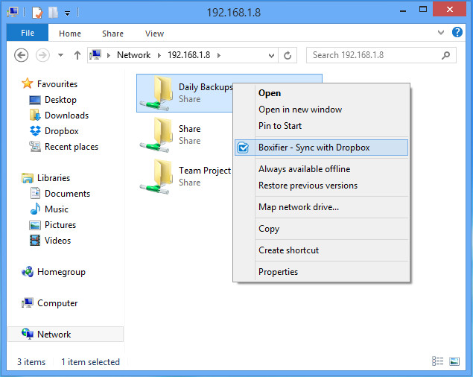Click the Downloads label in Favourites
The width and height of the screenshot is (473, 377).
66,115
